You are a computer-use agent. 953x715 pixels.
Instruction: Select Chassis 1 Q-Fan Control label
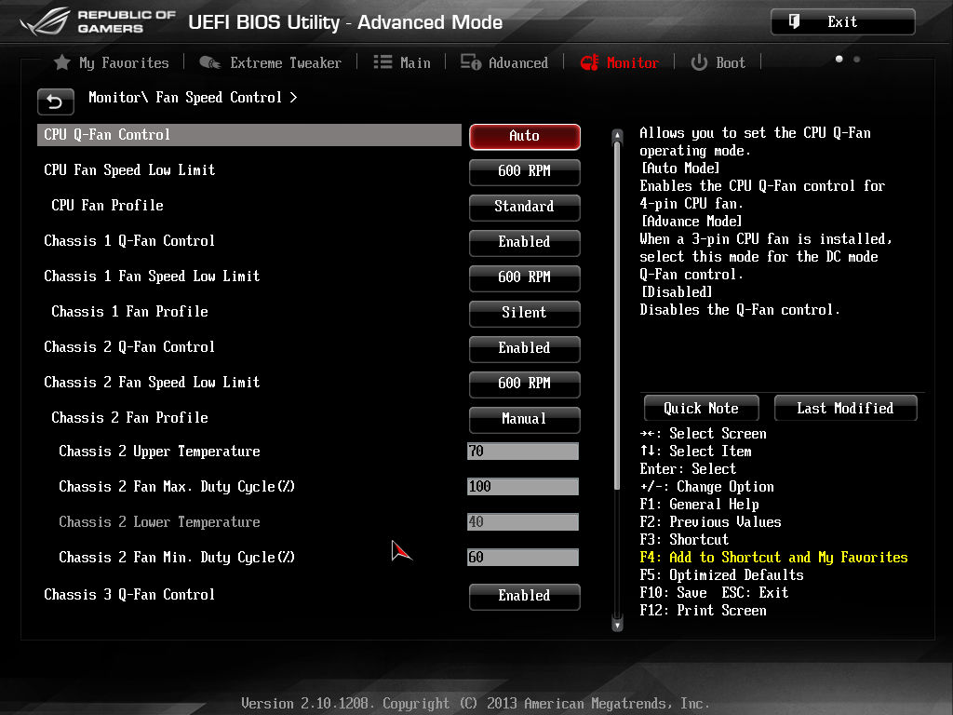point(129,241)
